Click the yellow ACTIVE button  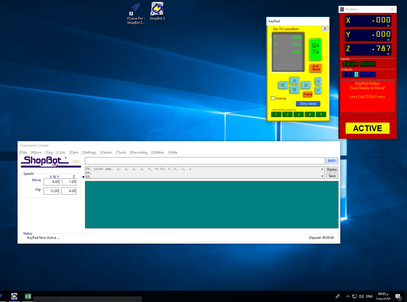(x=368, y=128)
